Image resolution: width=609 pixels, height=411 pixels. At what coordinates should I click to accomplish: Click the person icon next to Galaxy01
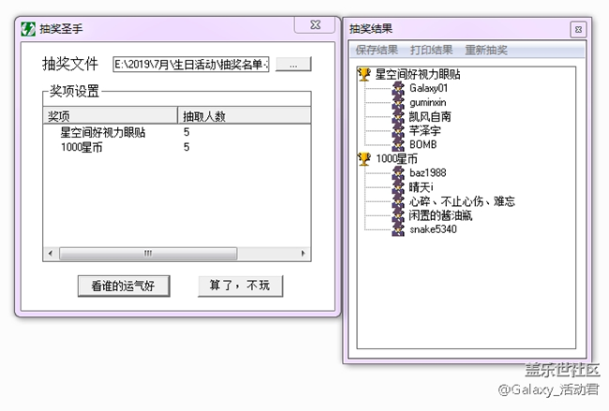(398, 88)
